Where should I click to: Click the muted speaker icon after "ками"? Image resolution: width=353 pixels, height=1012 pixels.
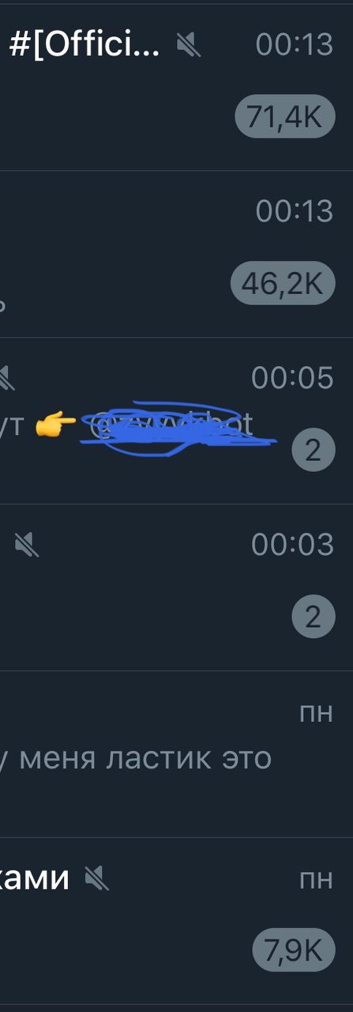pyautogui.click(x=96, y=877)
